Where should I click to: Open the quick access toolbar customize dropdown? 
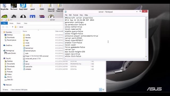pyautogui.click(x=11, y=20)
